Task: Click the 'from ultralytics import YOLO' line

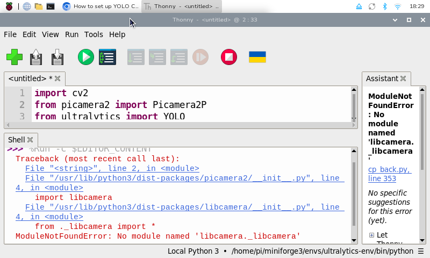Action: pos(110,116)
